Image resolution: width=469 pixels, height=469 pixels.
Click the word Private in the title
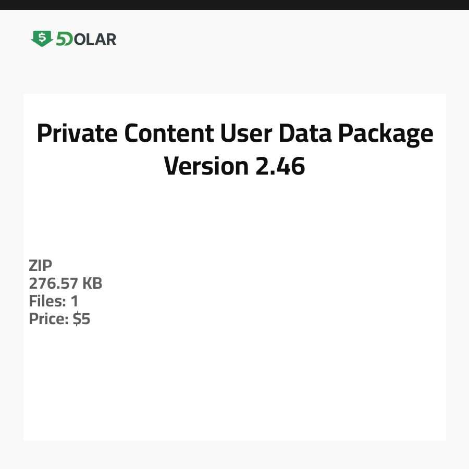coord(77,134)
